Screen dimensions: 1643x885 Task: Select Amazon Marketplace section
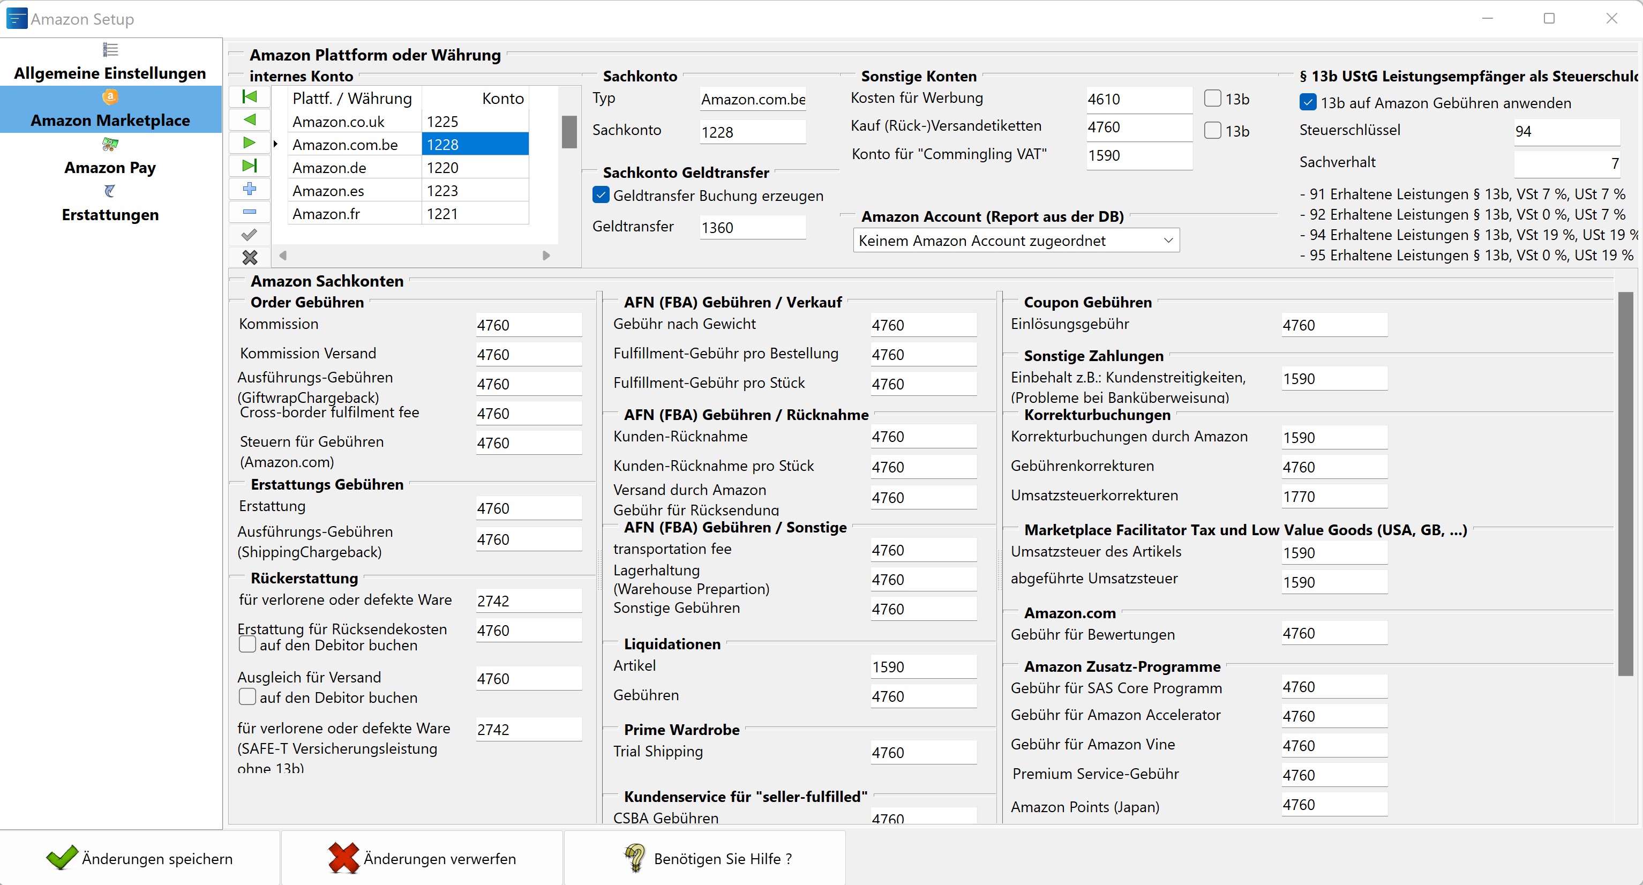click(x=110, y=109)
